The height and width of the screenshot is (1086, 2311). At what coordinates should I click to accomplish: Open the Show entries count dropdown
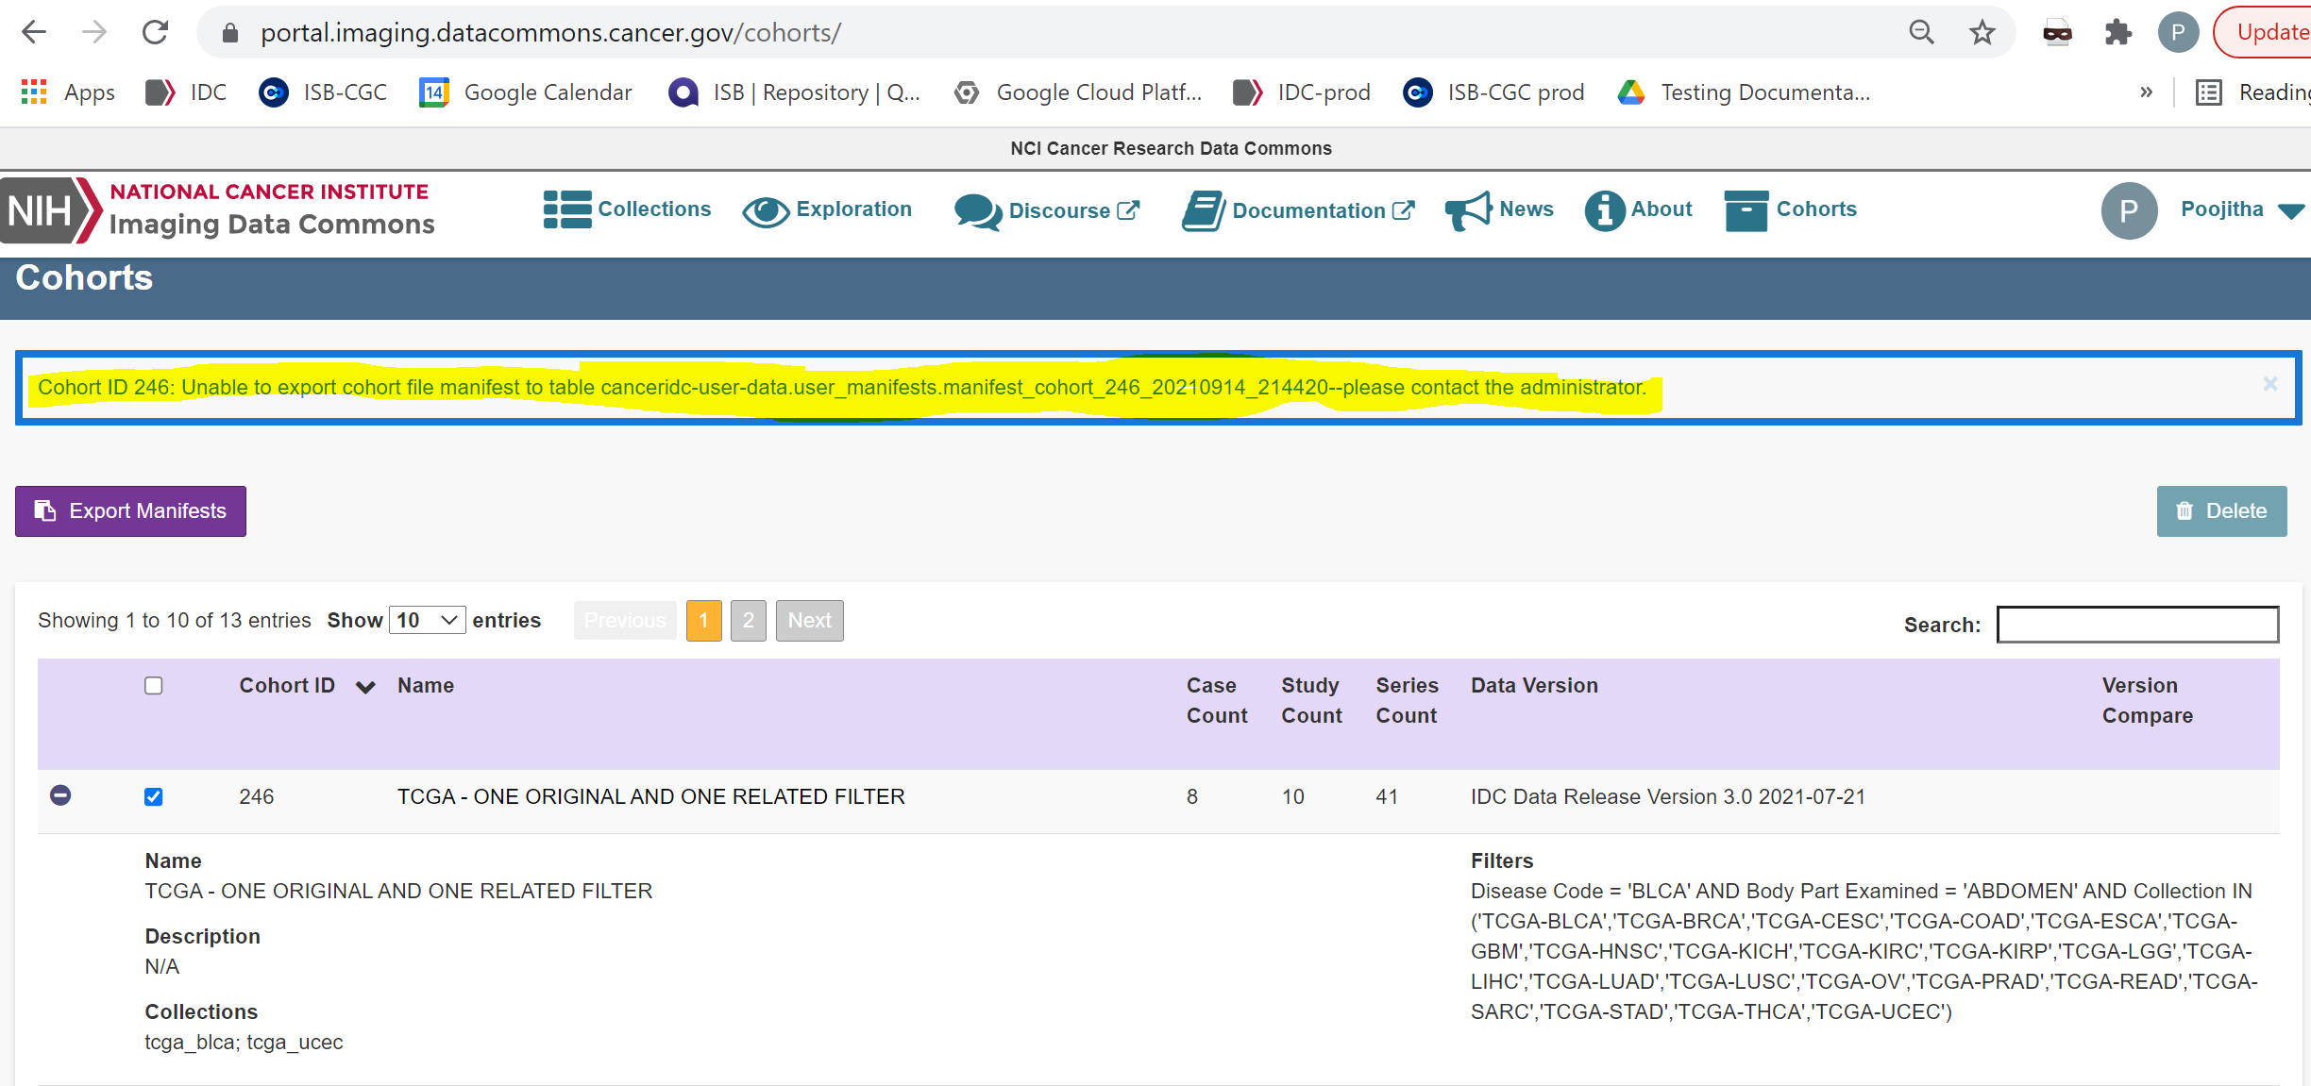pyautogui.click(x=428, y=620)
